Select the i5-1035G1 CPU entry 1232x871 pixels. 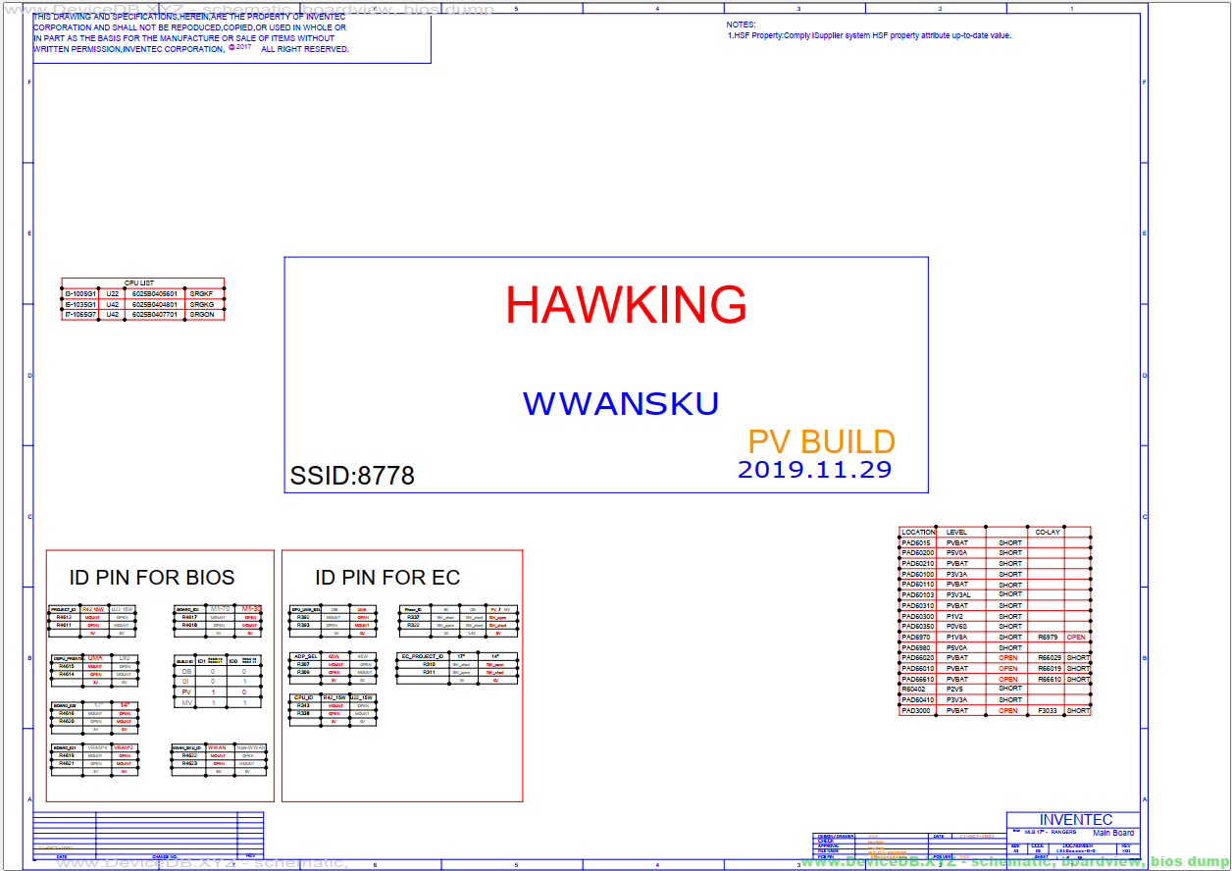pos(80,304)
